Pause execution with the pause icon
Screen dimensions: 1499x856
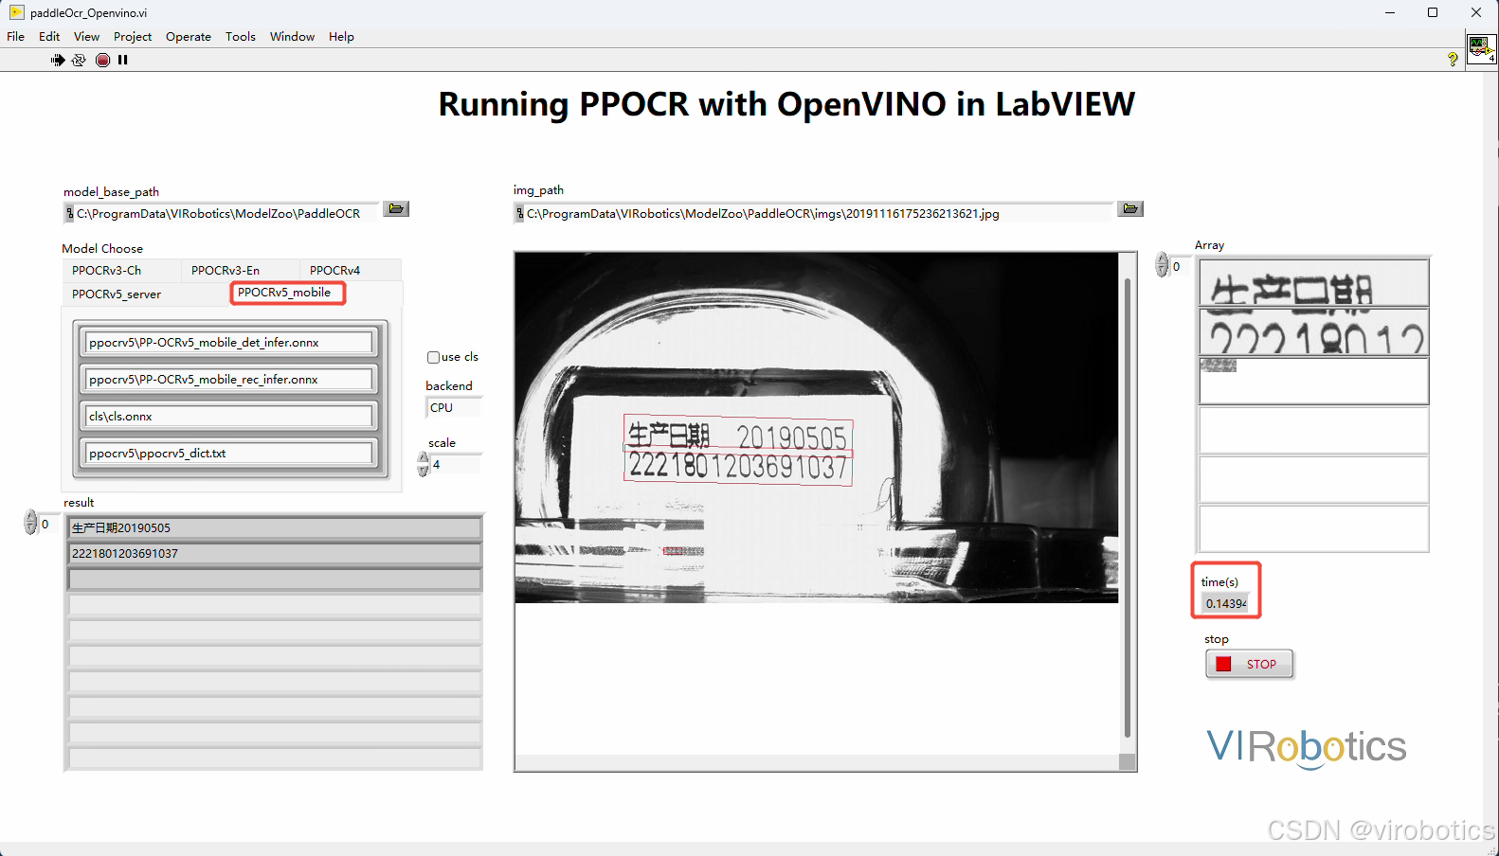coord(122,60)
